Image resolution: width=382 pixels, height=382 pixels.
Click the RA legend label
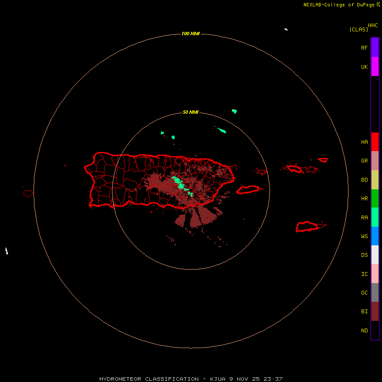coord(365,218)
